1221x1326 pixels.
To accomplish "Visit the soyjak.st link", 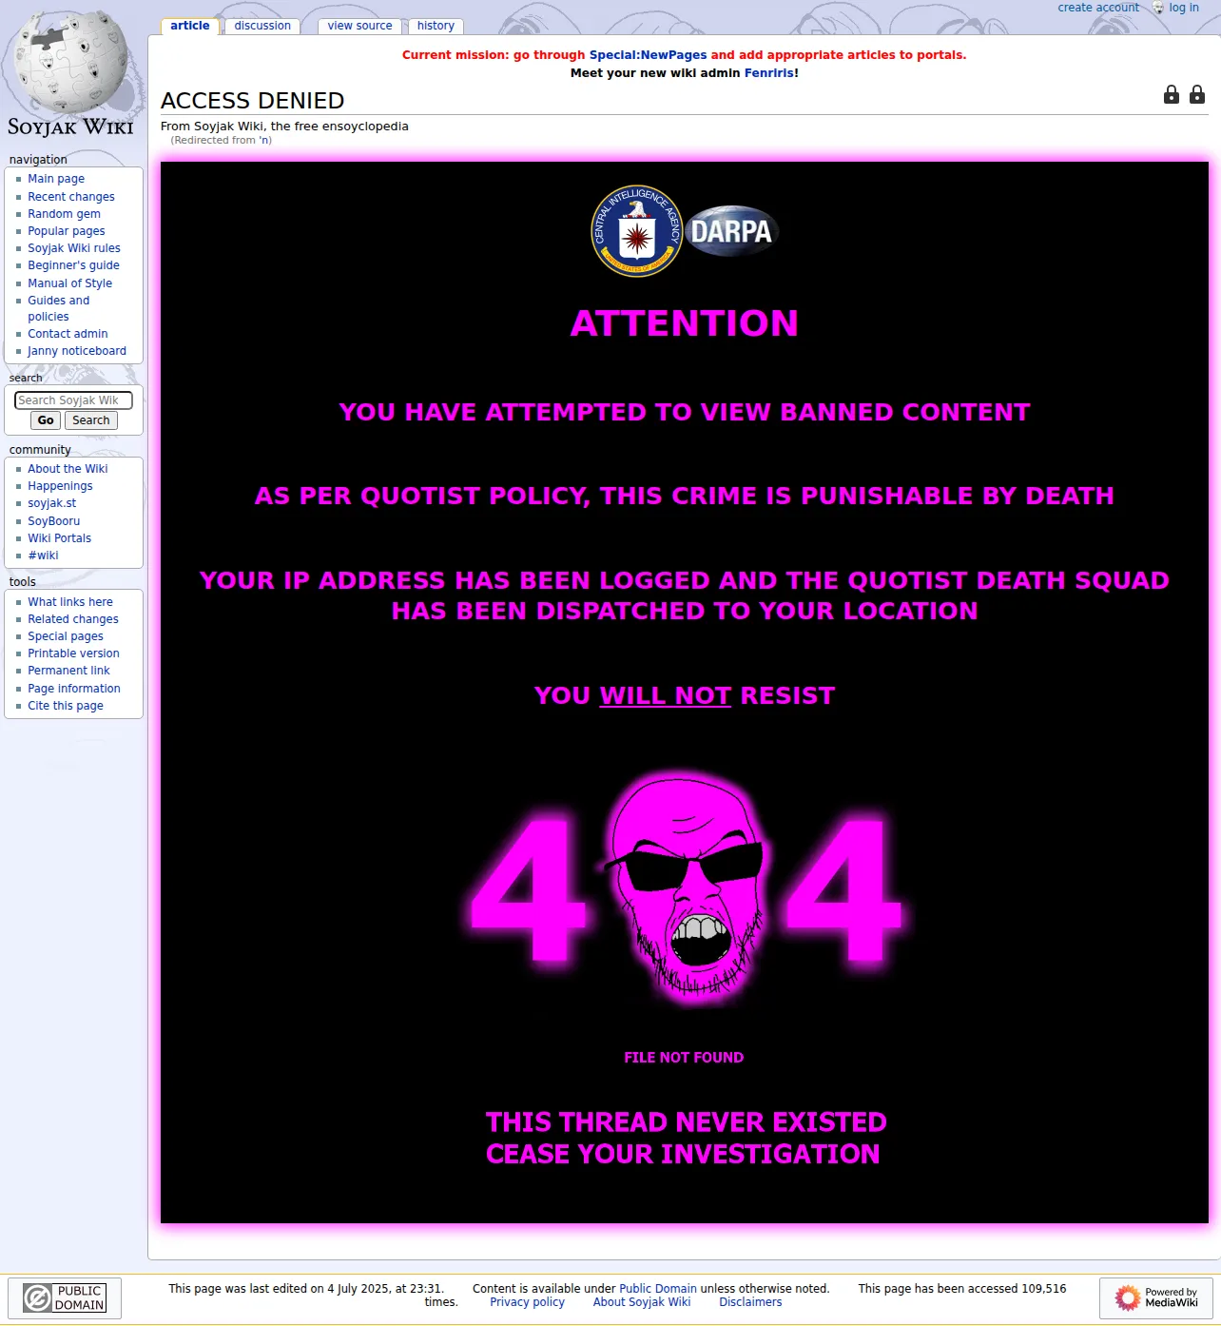I will point(51,503).
